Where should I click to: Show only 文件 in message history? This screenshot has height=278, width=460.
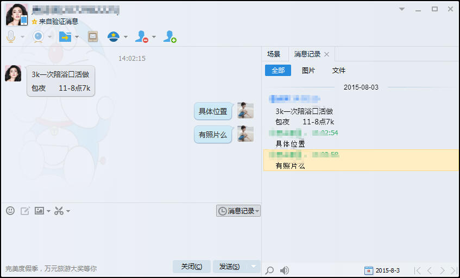pos(338,71)
